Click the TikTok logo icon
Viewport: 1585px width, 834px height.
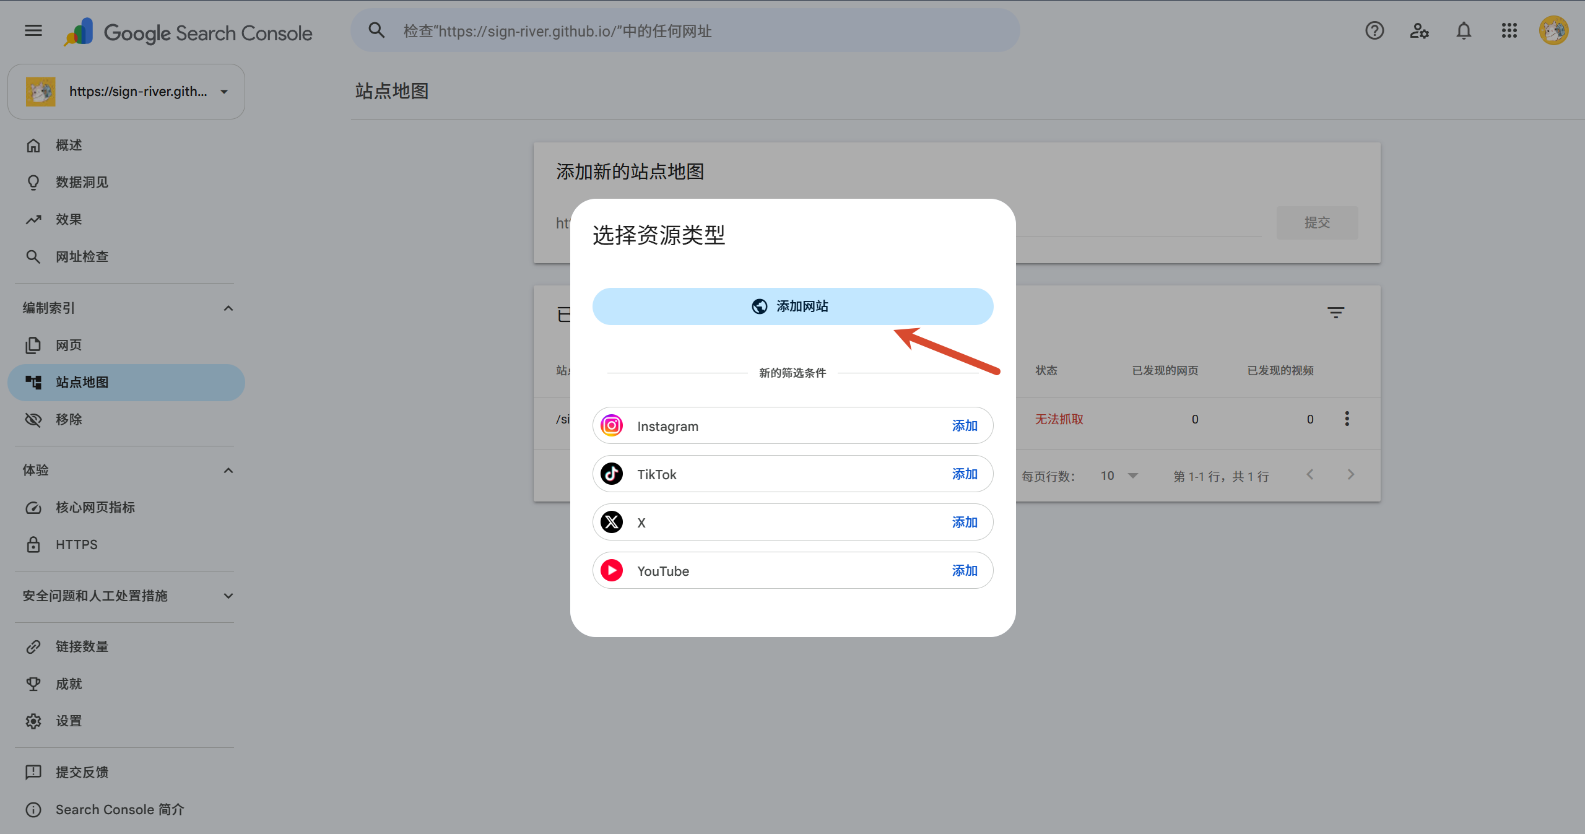612,474
